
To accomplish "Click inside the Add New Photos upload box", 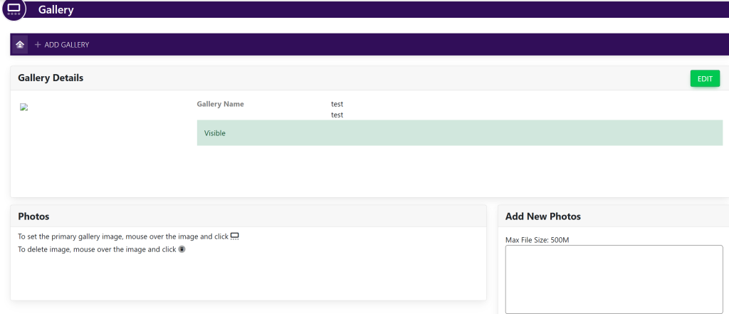I will click(x=614, y=279).
